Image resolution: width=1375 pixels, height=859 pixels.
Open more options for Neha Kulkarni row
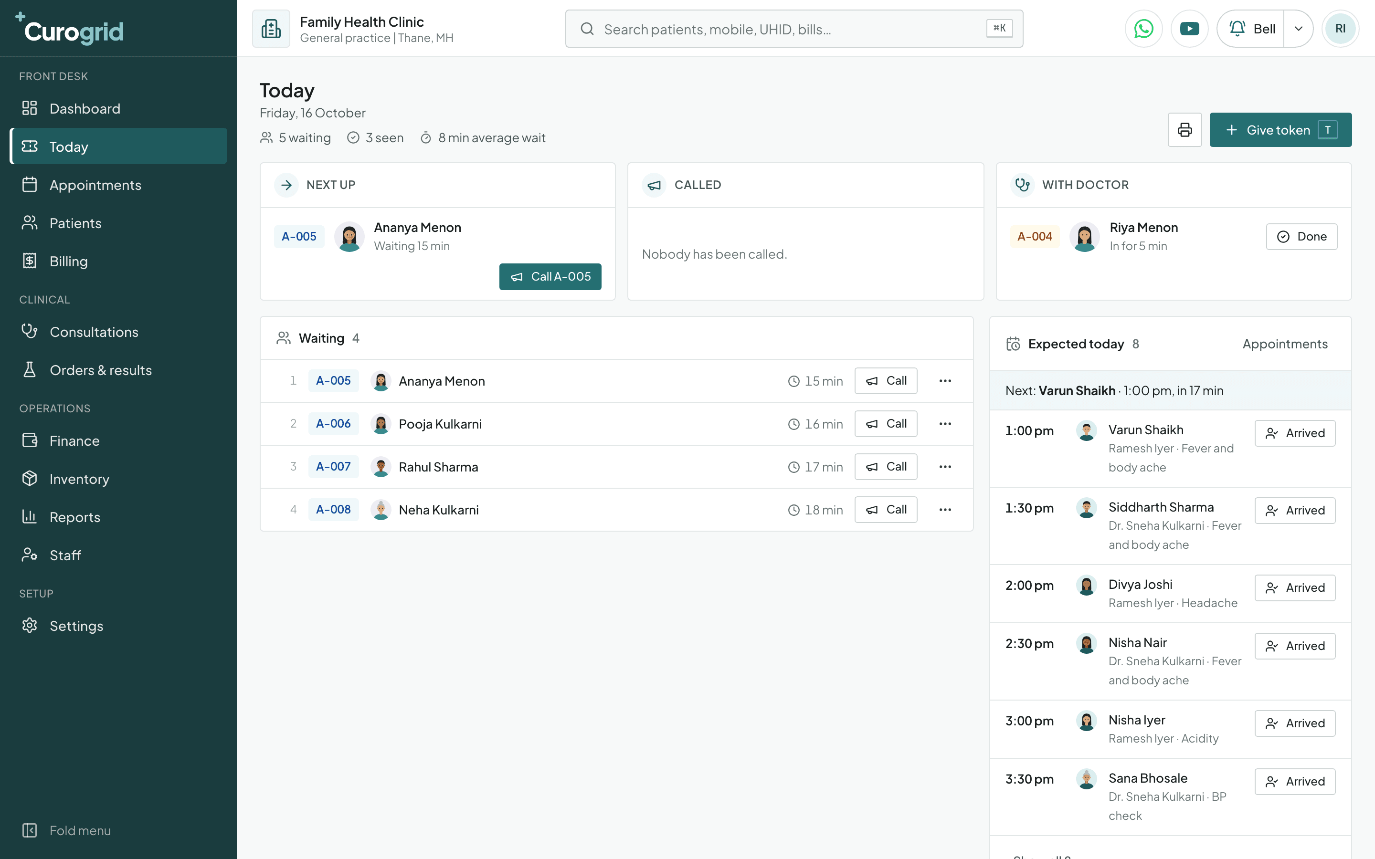[945, 510]
